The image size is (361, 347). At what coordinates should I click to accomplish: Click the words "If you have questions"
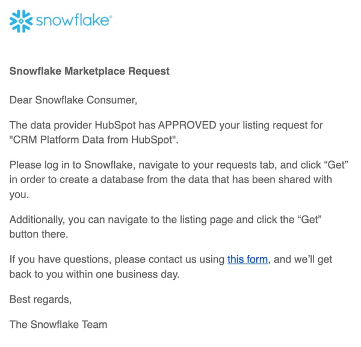(x=60, y=259)
